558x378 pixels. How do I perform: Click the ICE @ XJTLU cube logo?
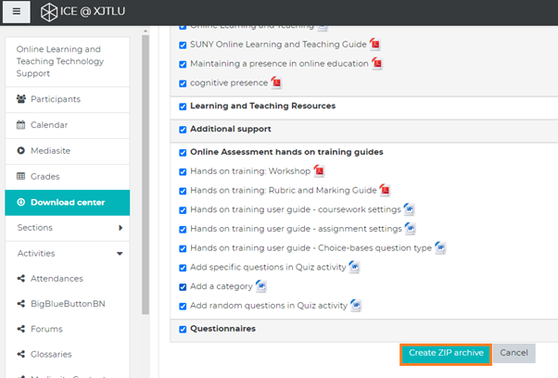(49, 12)
